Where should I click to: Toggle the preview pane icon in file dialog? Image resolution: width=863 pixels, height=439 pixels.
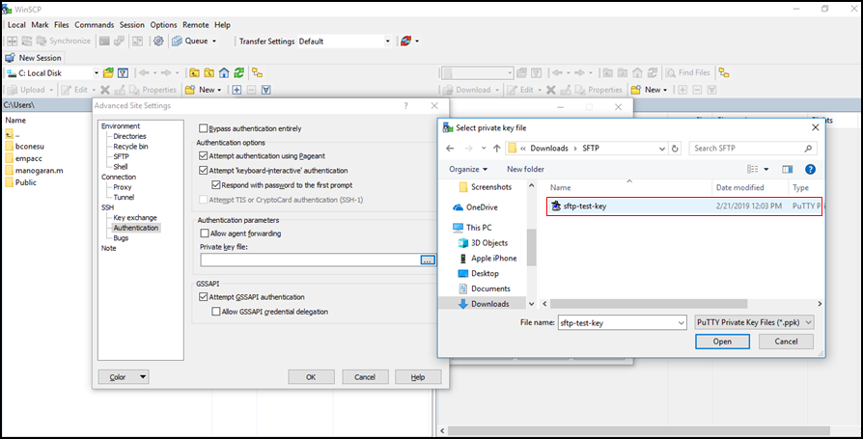pos(787,169)
